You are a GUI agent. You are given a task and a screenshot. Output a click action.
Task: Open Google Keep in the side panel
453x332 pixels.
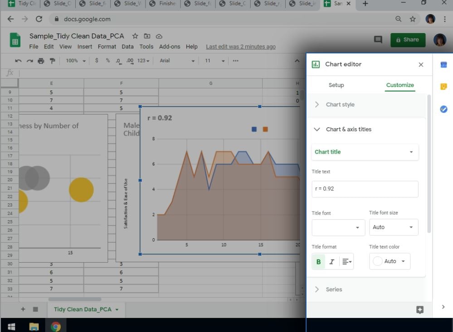click(443, 87)
